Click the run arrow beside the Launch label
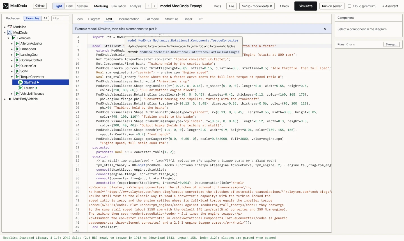 click(36, 88)
